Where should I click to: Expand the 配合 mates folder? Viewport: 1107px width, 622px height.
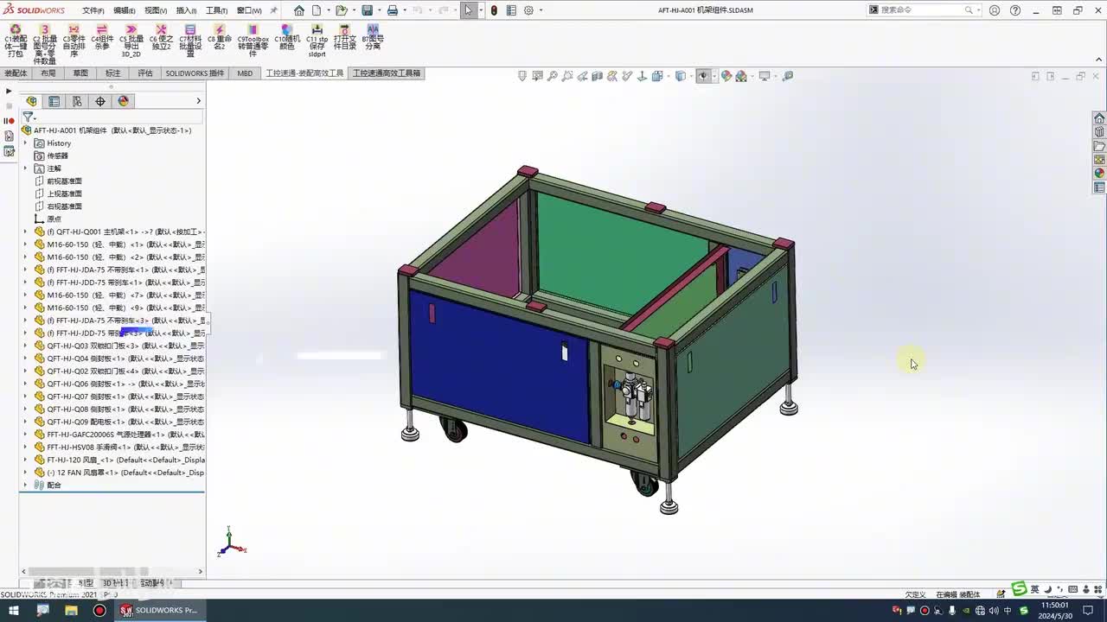(25, 486)
